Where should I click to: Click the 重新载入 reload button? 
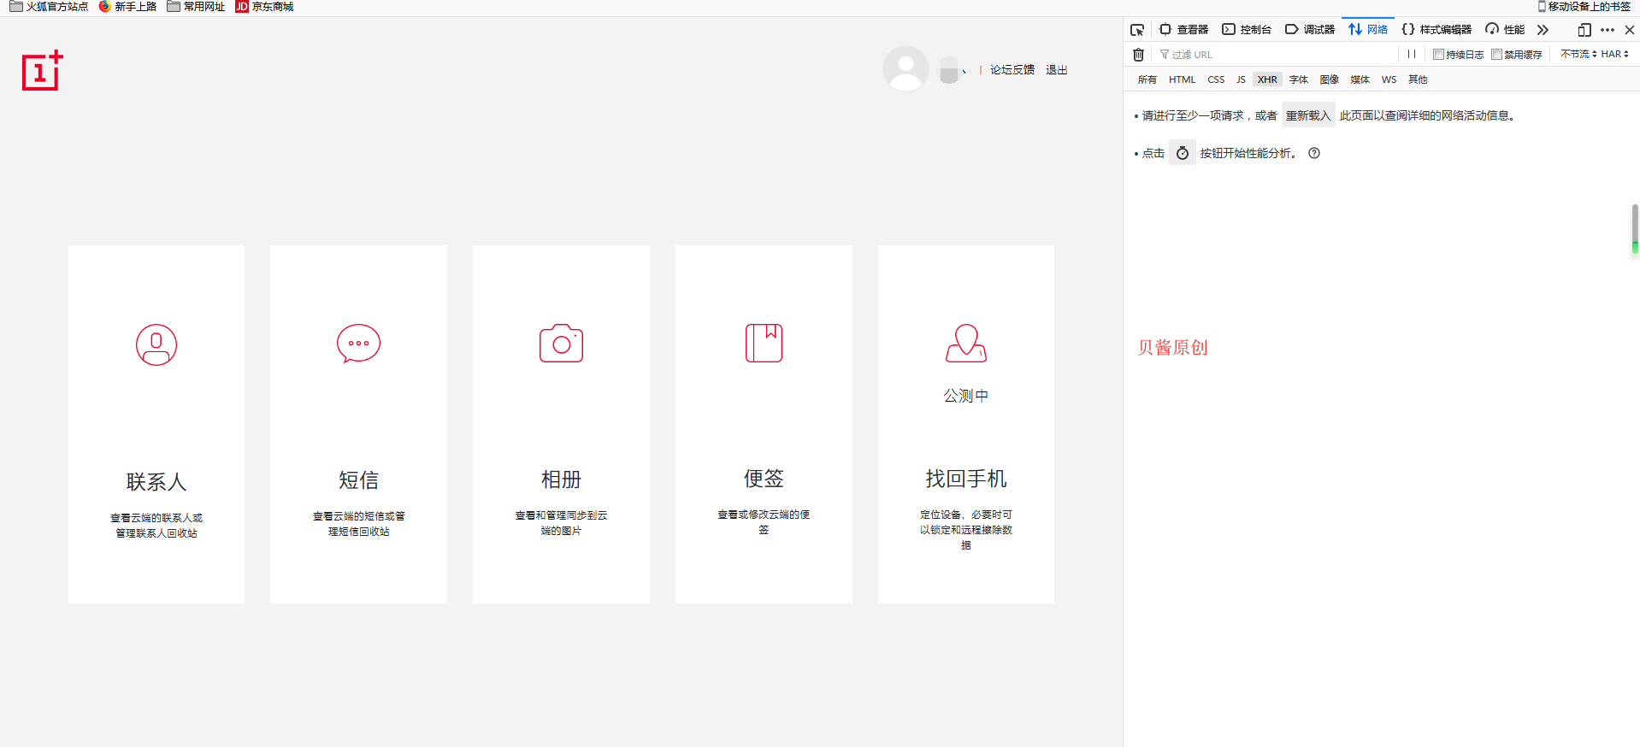[1308, 115]
